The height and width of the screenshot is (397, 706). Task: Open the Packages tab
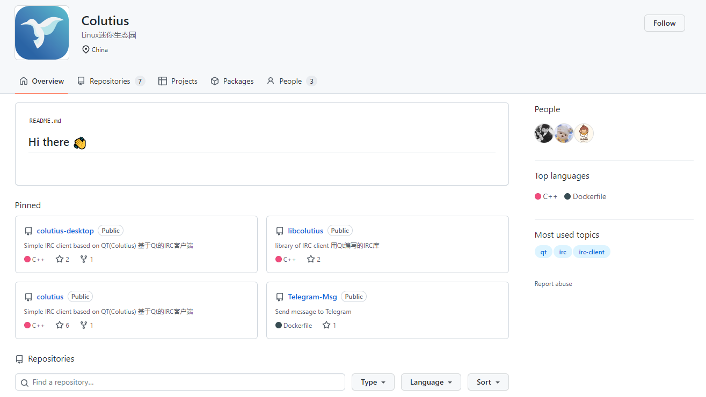(x=232, y=82)
